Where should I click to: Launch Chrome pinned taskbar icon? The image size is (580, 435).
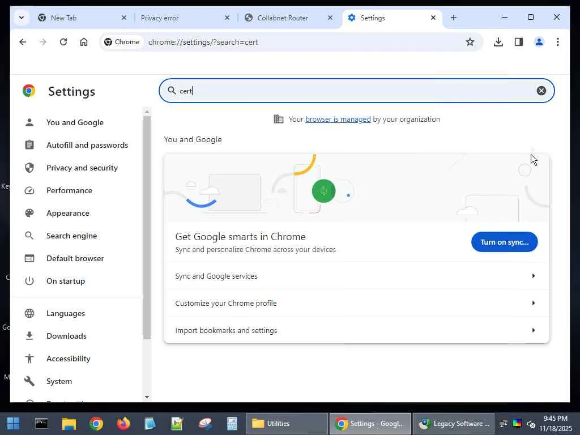[96, 424]
